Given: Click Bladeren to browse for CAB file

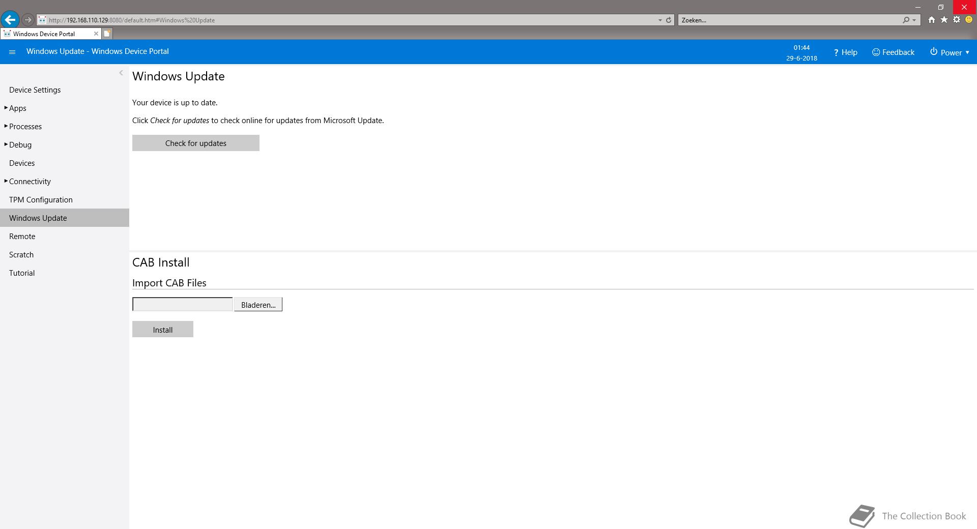Looking at the screenshot, I should point(258,305).
